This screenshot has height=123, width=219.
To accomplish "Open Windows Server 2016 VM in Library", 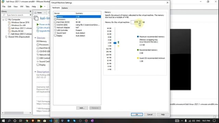I will (20, 22).
